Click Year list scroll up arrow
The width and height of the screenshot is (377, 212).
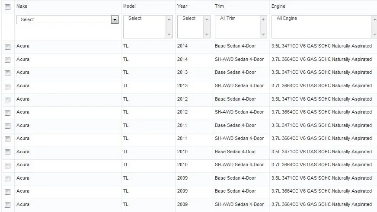click(x=207, y=19)
